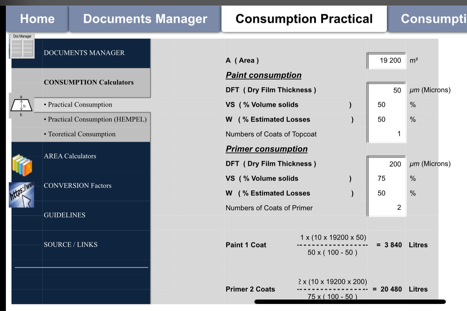Click the colorful books icon
The height and width of the screenshot is (311, 467).
click(22, 165)
